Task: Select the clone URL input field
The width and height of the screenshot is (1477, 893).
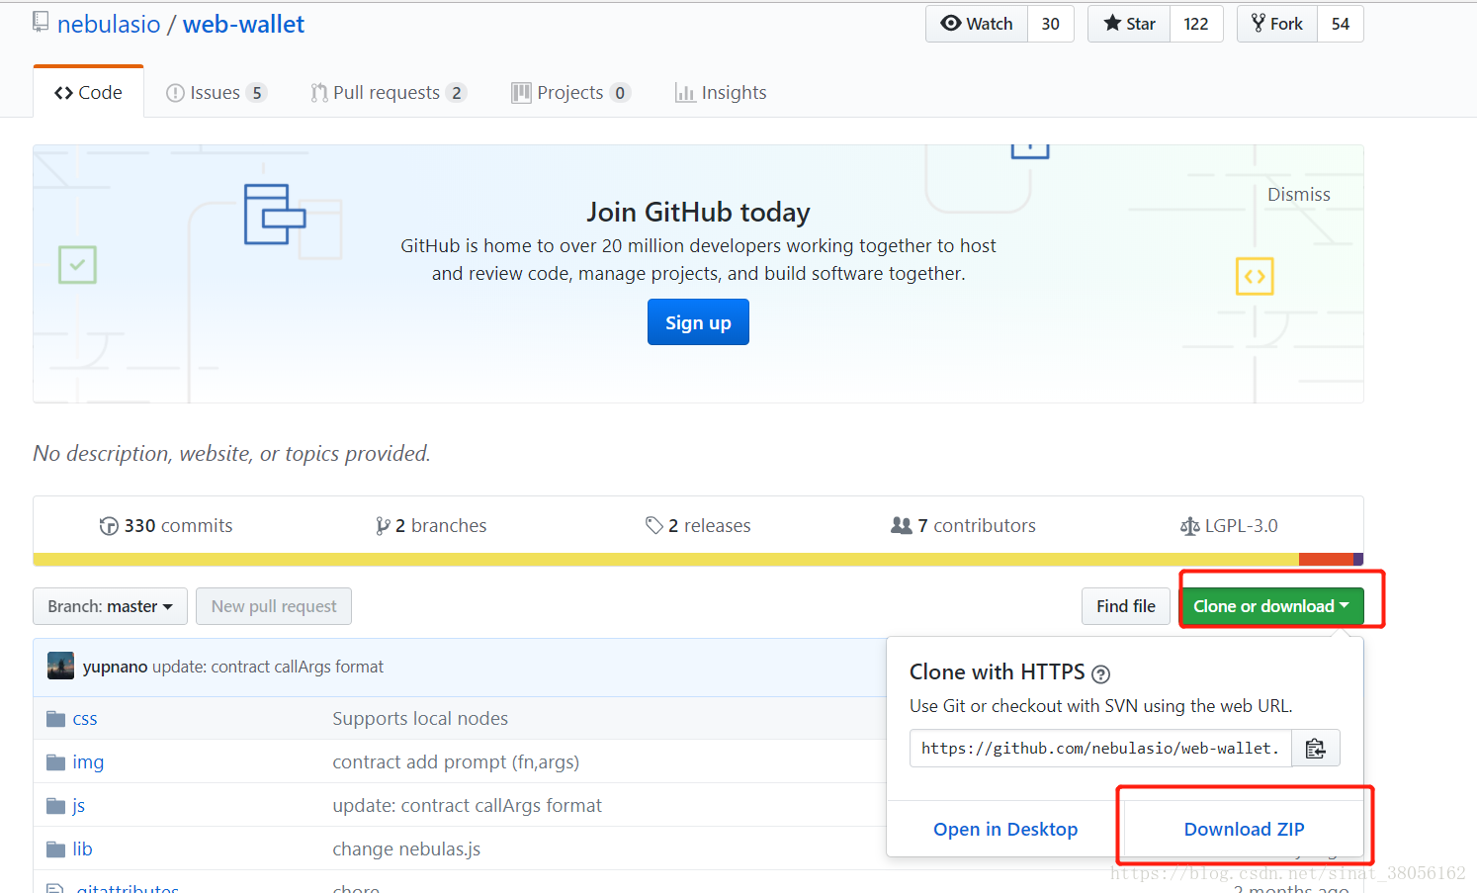Action: point(1100,749)
